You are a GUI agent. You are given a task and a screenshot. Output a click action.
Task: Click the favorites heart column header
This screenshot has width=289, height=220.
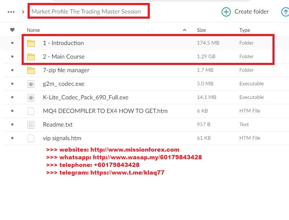point(12,30)
